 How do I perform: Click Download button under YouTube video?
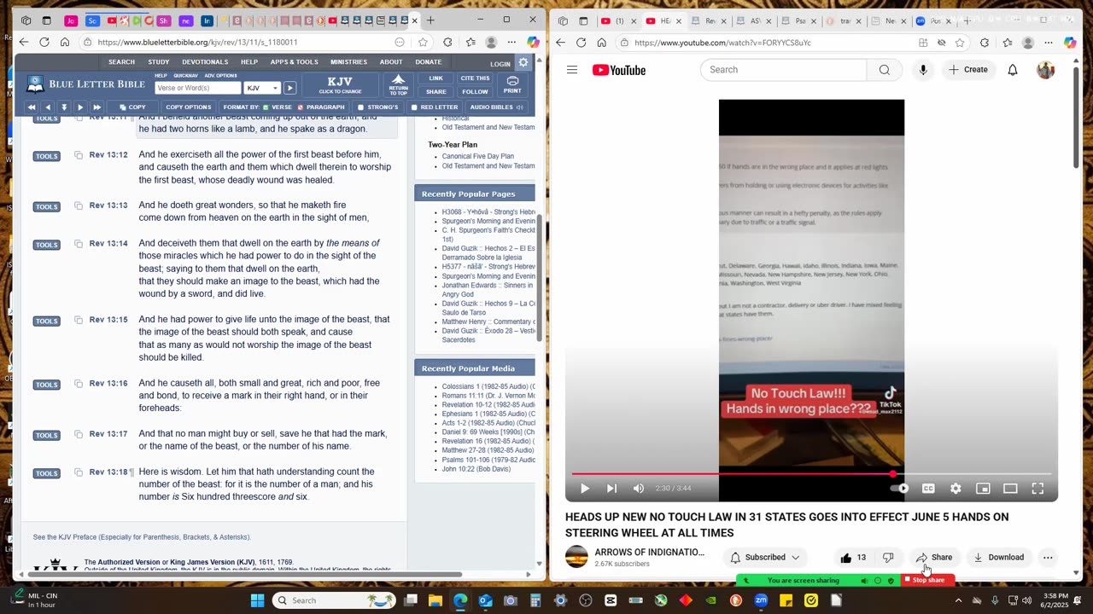pyautogui.click(x=998, y=558)
